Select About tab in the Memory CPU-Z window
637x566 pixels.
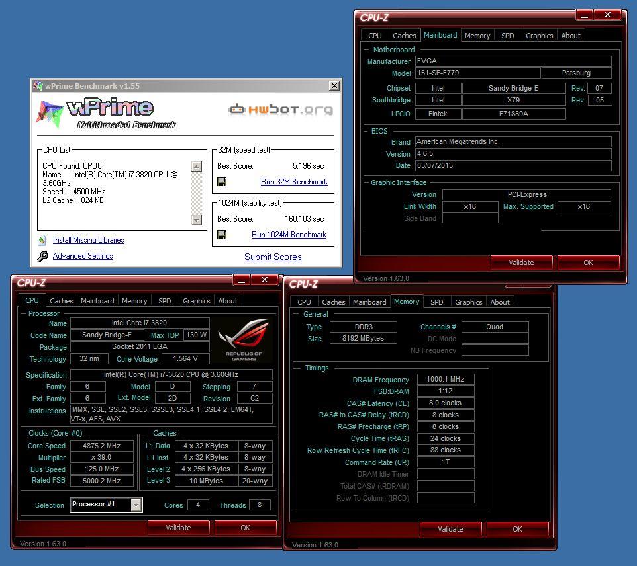tap(500, 302)
